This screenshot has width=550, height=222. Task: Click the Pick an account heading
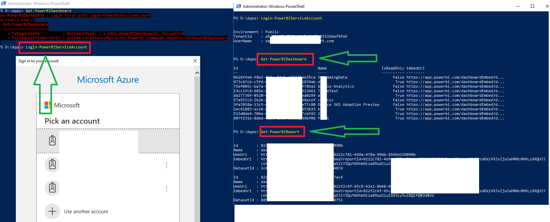(x=72, y=121)
